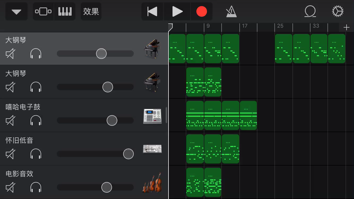Select highlighted 大钢琴 region starting at bar 37

337,49
